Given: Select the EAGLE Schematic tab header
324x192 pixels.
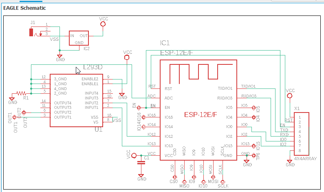Looking at the screenshot, I should pyautogui.click(x=24, y=8).
